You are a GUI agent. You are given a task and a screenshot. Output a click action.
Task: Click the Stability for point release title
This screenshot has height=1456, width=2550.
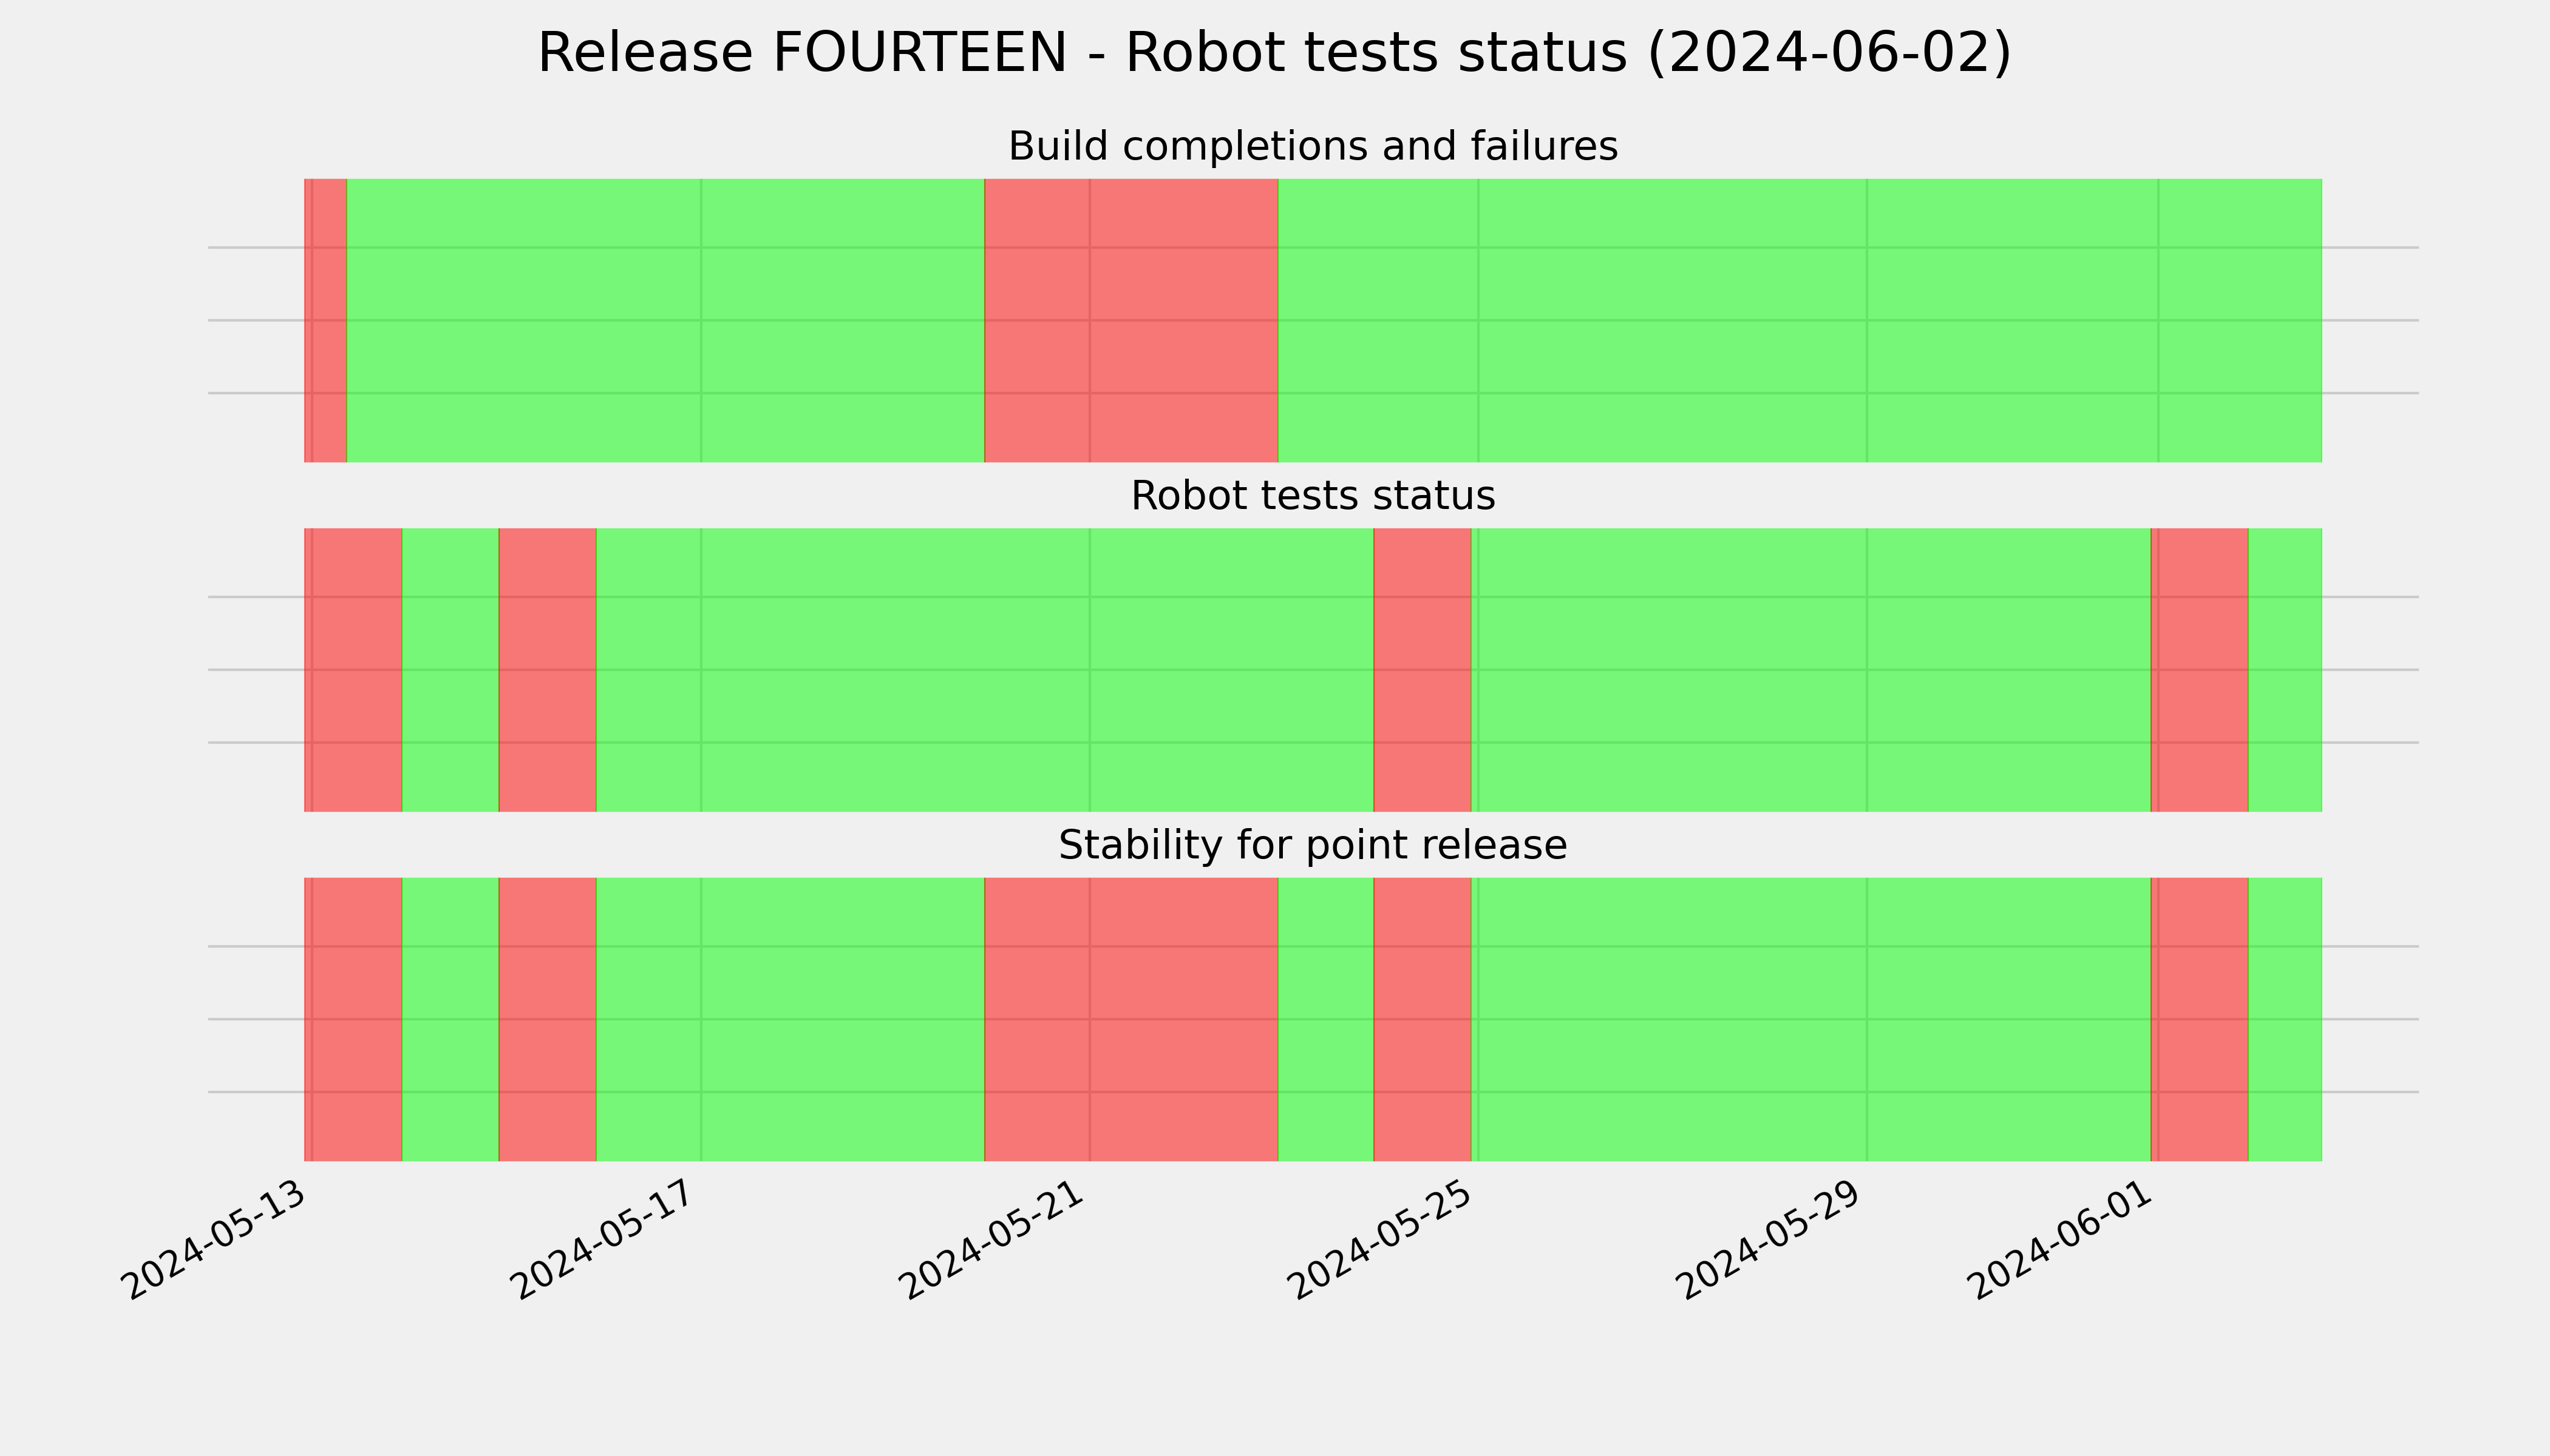click(1312, 845)
